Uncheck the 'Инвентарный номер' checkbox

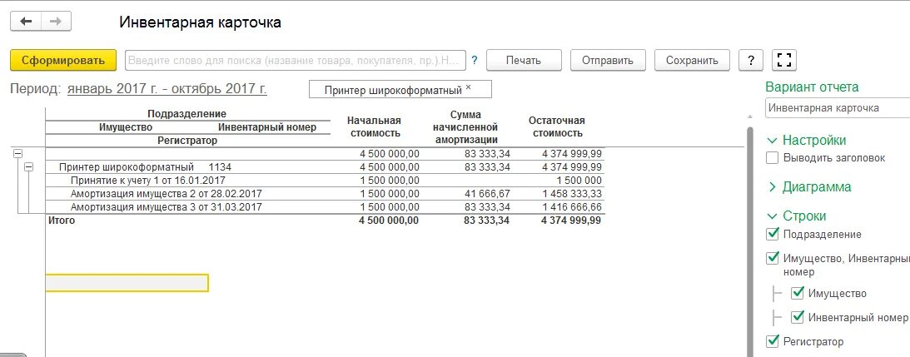798,317
